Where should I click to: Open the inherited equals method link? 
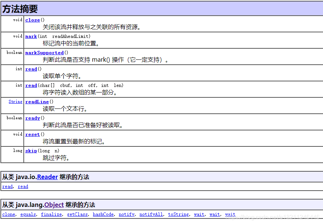[x=28, y=214]
